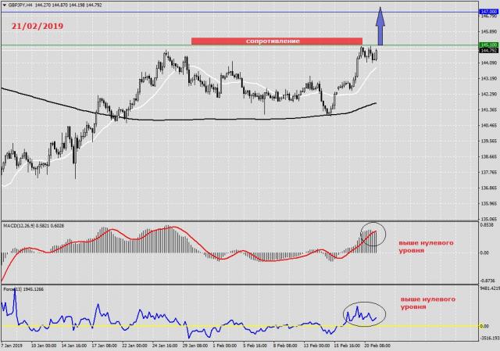Click the 145.100 green price tag
The width and height of the screenshot is (500, 351).
click(487, 46)
